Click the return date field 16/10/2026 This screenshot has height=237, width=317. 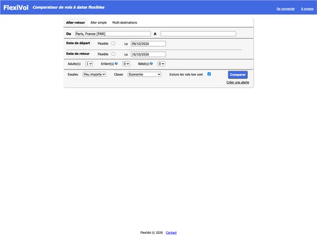[148, 54]
